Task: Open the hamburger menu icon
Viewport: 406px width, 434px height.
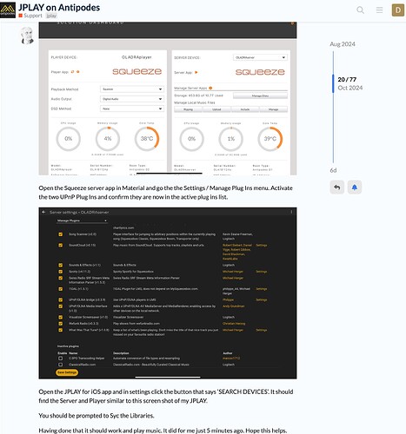Action: click(x=379, y=10)
